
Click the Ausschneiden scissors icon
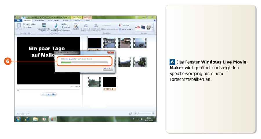24,24
